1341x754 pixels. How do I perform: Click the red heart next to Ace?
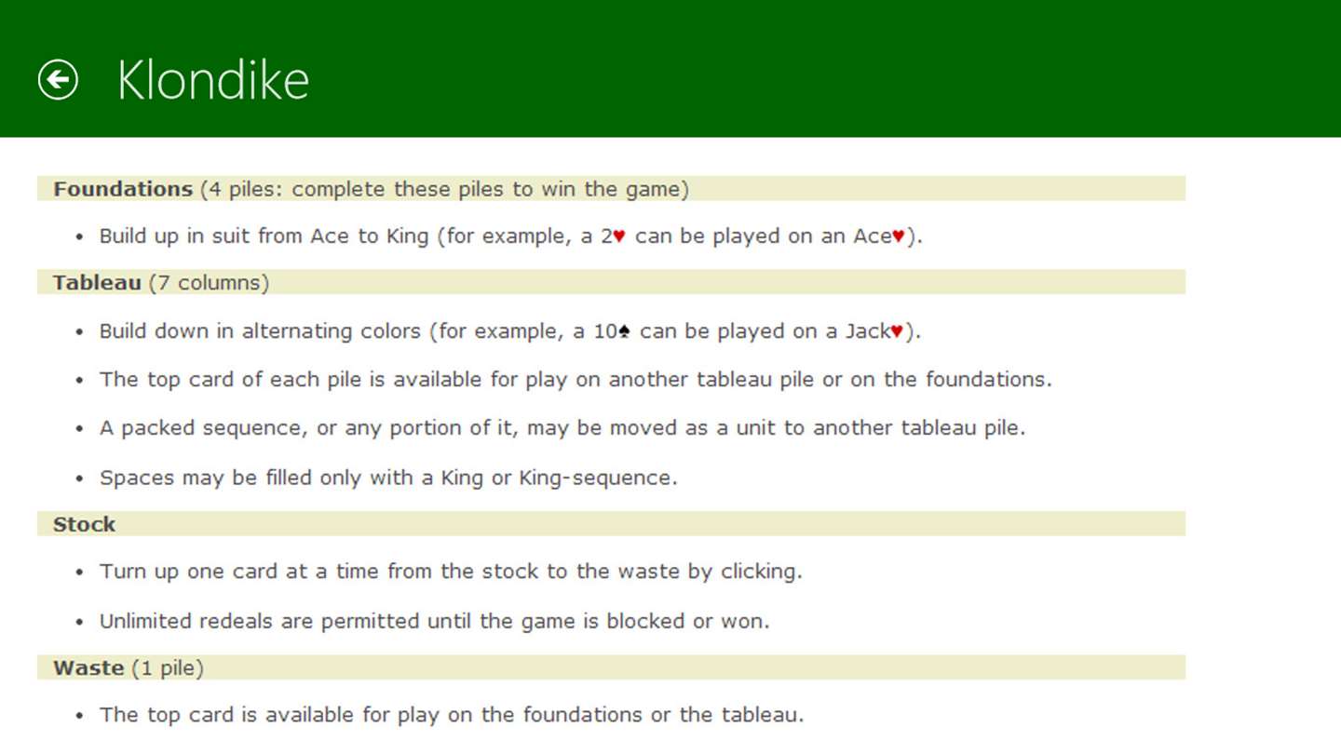(899, 236)
